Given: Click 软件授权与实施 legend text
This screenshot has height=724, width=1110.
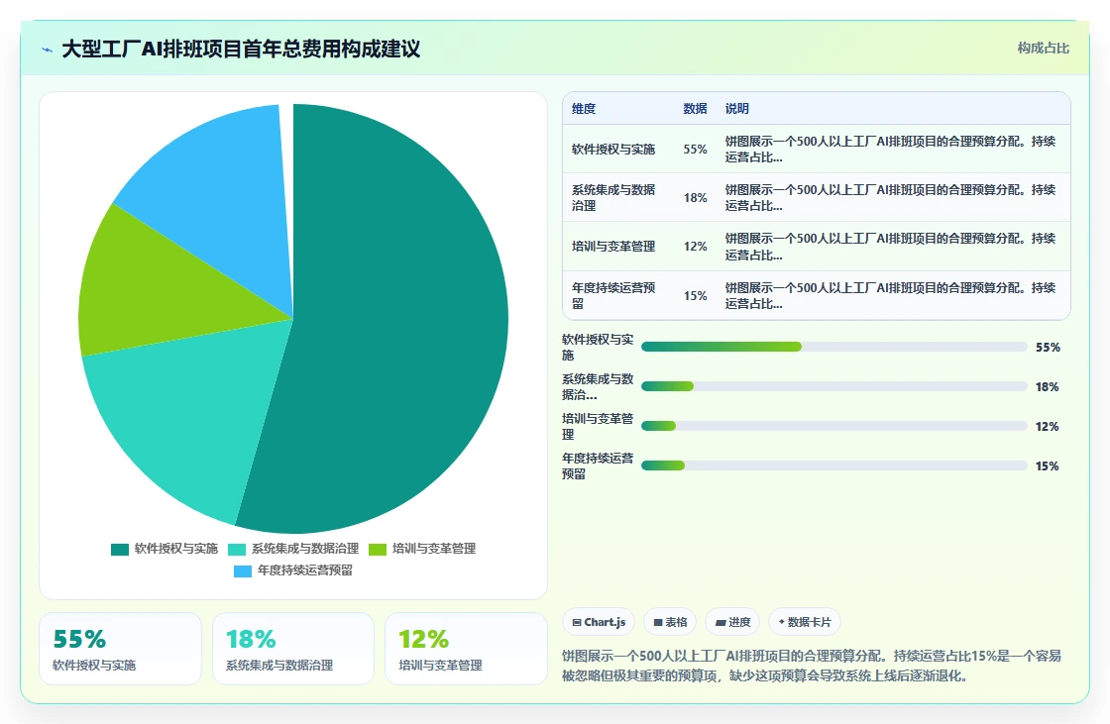Looking at the screenshot, I should [176, 549].
